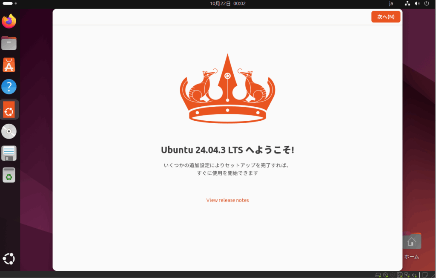Viewport: 436px width, 278px height.
Task: Click the volume speaker icon in the top bar
Action: (x=417, y=3)
